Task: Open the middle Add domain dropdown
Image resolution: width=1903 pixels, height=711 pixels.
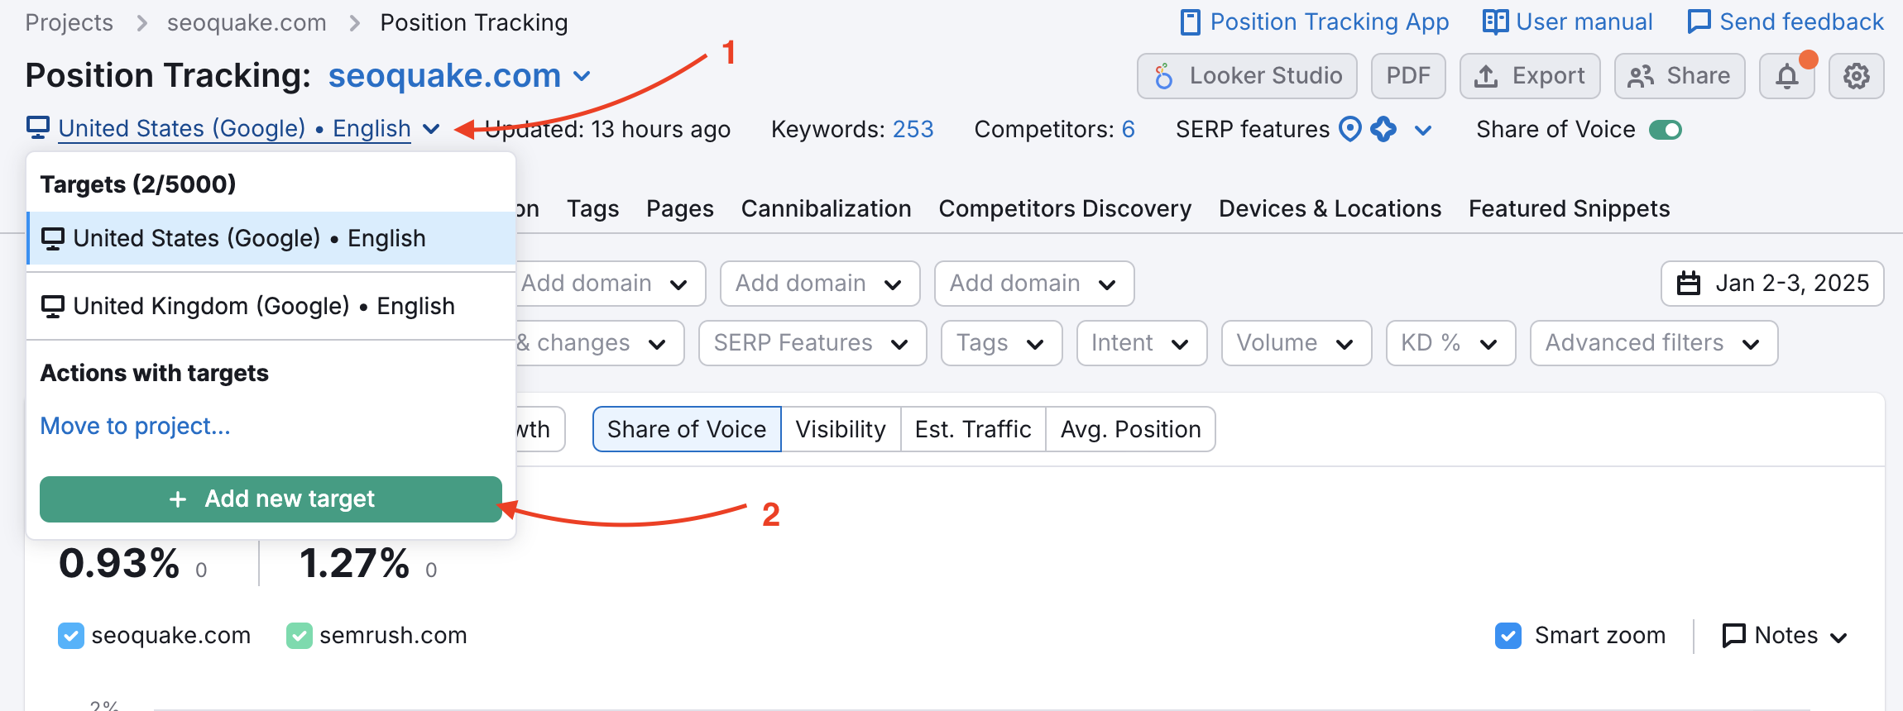Action: point(820,284)
